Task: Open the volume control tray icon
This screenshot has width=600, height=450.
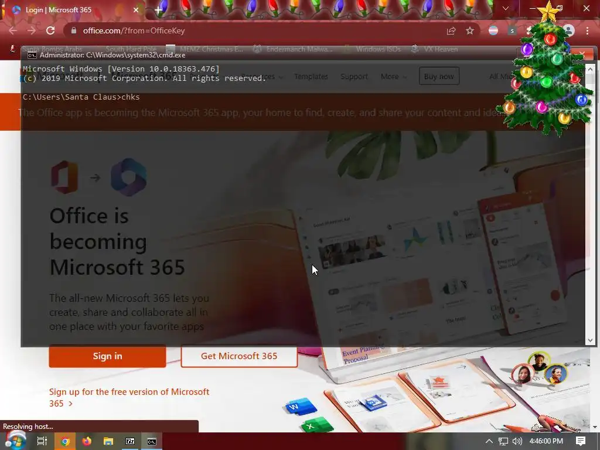Action: tap(517, 441)
